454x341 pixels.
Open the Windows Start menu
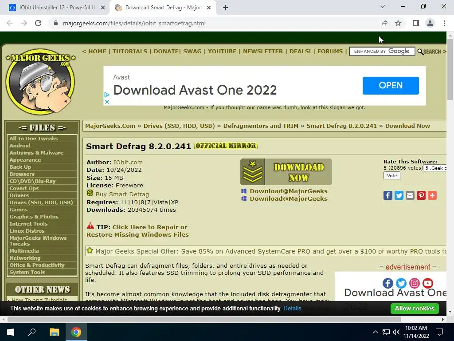tap(11, 332)
